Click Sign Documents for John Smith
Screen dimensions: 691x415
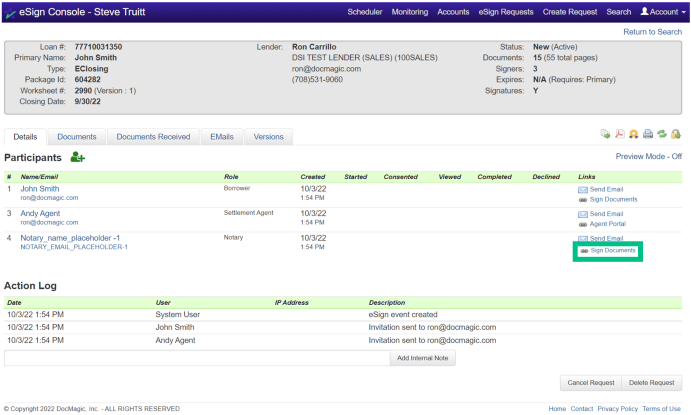point(613,199)
